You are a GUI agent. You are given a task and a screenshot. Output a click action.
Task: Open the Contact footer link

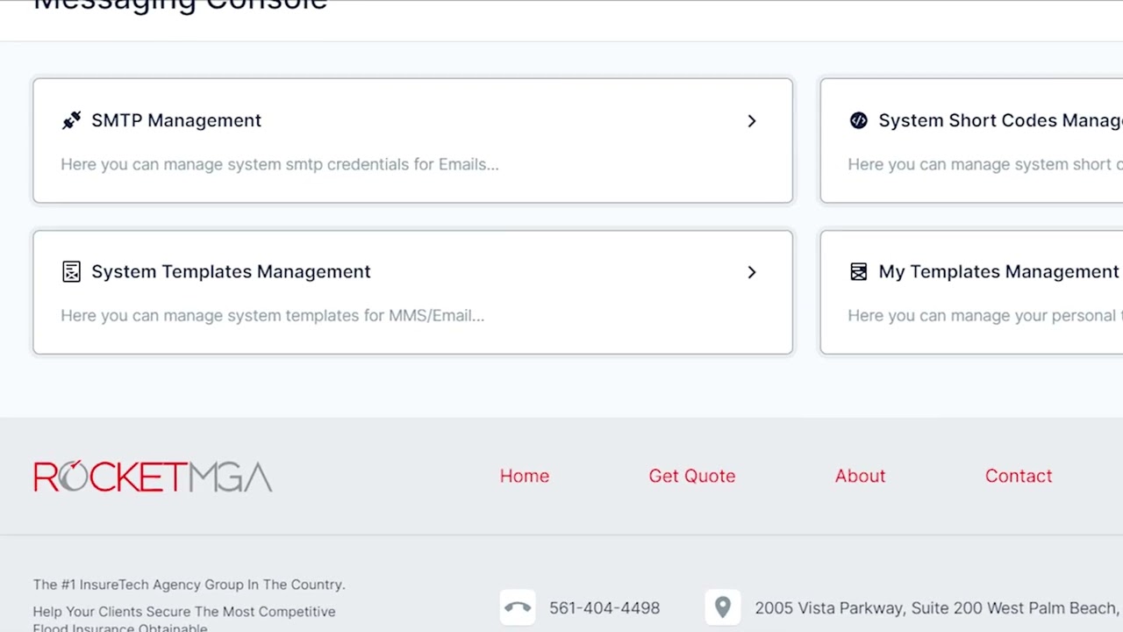coord(1018,476)
